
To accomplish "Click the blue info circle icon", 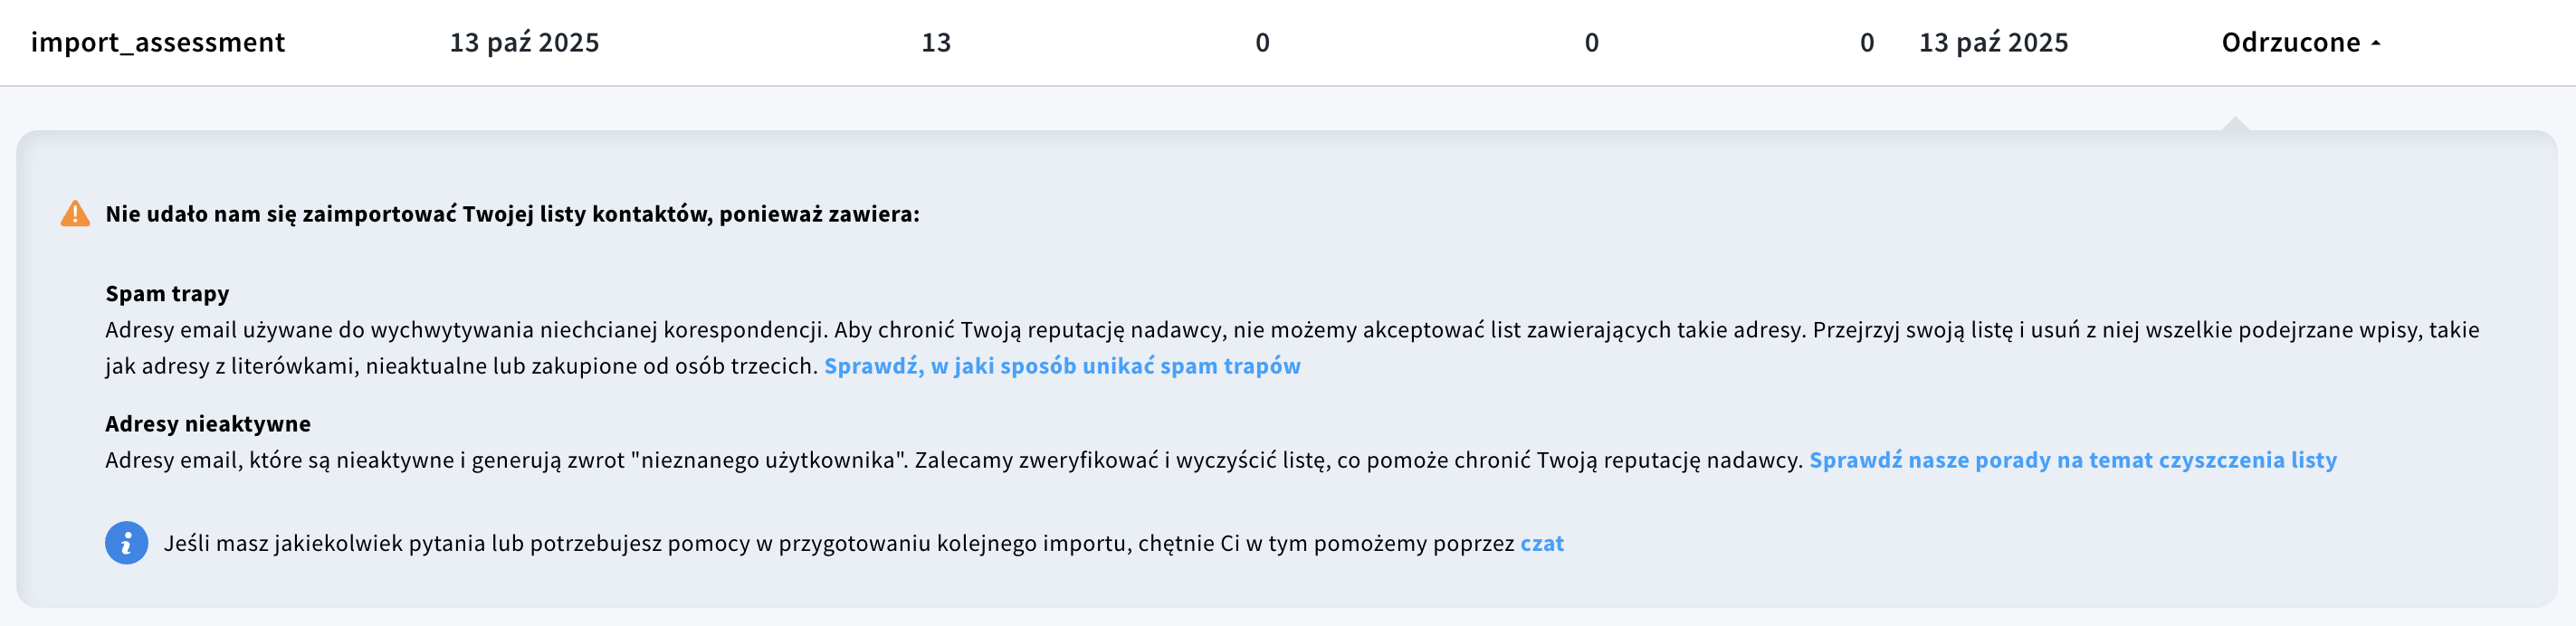I will pyautogui.click(x=126, y=543).
